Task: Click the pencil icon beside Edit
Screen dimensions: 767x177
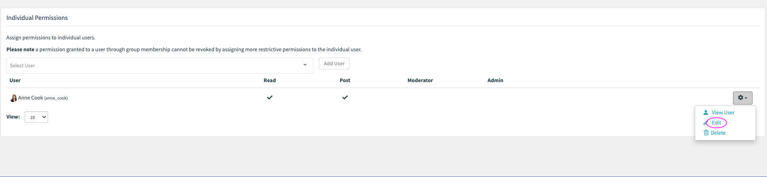Action: (706, 123)
